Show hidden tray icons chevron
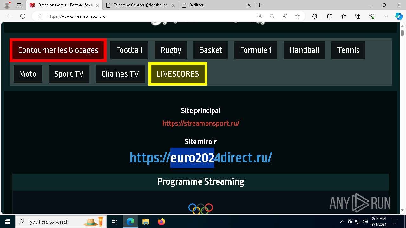This screenshot has width=406, height=228. [342, 222]
